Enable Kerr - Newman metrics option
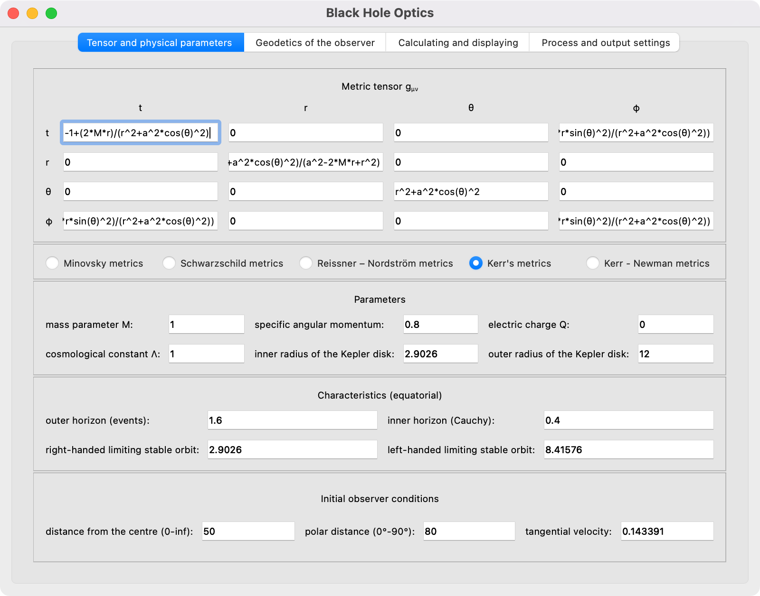 tap(593, 263)
